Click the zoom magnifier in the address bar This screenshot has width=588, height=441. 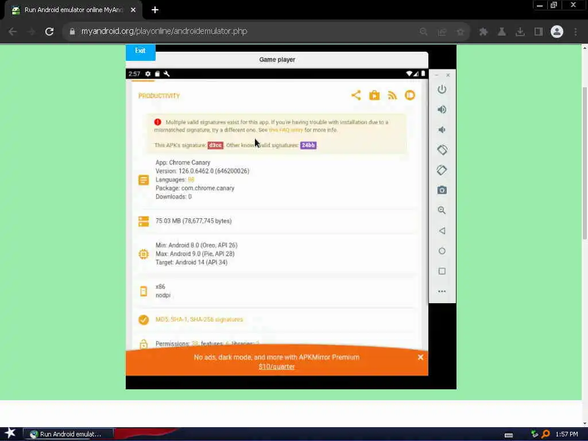[423, 32]
